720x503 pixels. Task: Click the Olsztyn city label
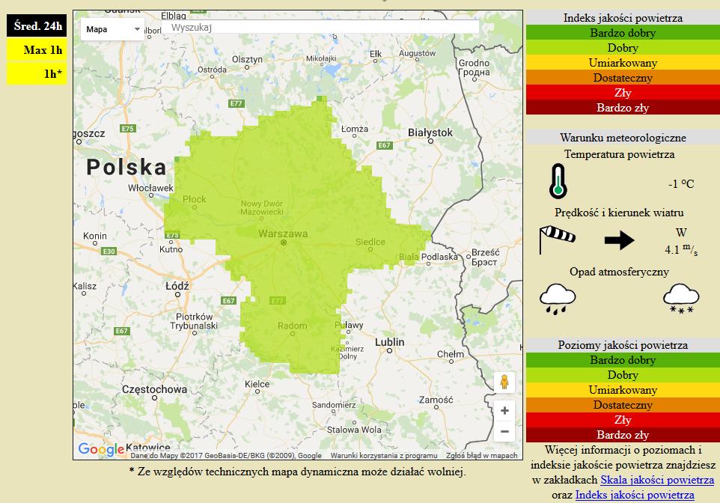[x=247, y=59]
